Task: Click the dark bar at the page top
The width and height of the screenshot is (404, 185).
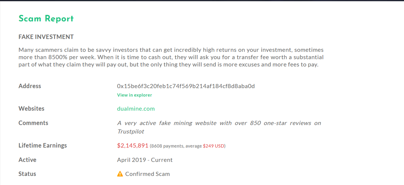Action: (x=202, y=1)
